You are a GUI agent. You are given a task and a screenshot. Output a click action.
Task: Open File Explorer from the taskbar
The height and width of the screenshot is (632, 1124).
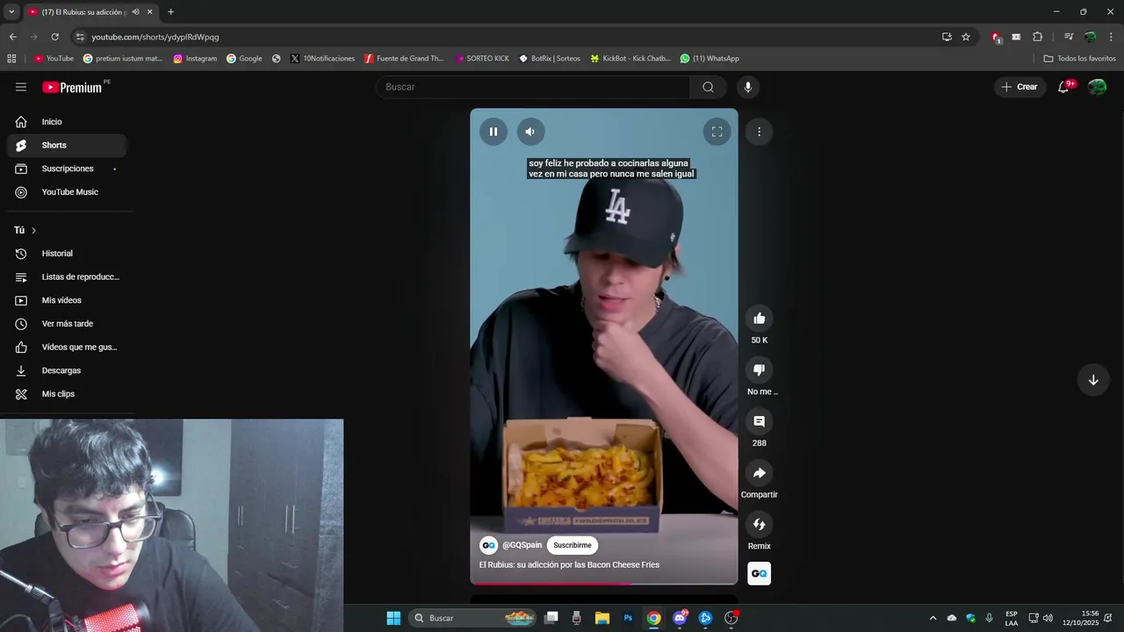602,618
